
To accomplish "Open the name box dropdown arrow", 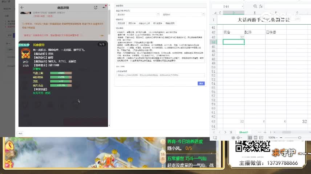I will (x=242, y=7).
